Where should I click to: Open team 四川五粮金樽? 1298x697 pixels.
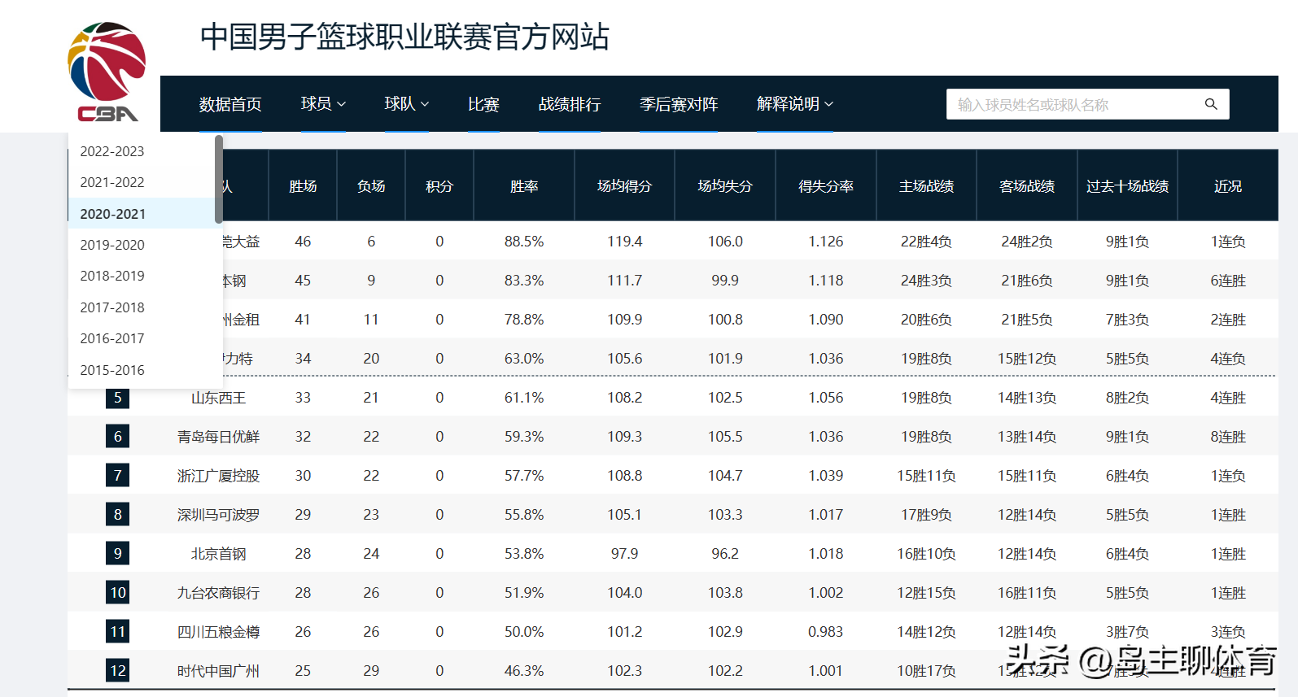tap(218, 632)
